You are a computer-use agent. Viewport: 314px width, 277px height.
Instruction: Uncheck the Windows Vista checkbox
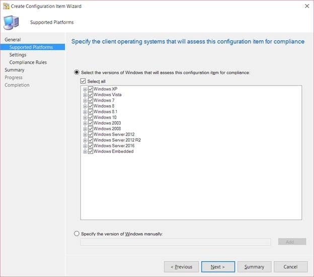pyautogui.click(x=91, y=95)
